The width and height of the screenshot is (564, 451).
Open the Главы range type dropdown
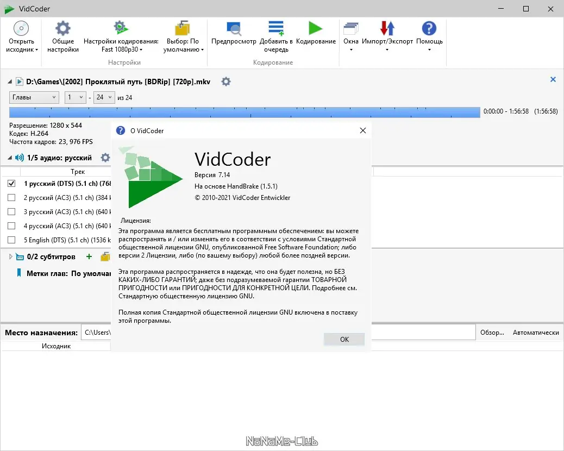[x=34, y=97]
